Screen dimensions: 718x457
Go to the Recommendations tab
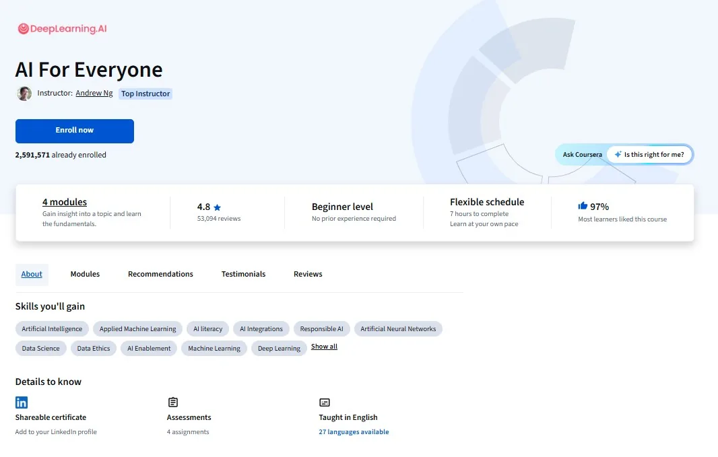(160, 274)
